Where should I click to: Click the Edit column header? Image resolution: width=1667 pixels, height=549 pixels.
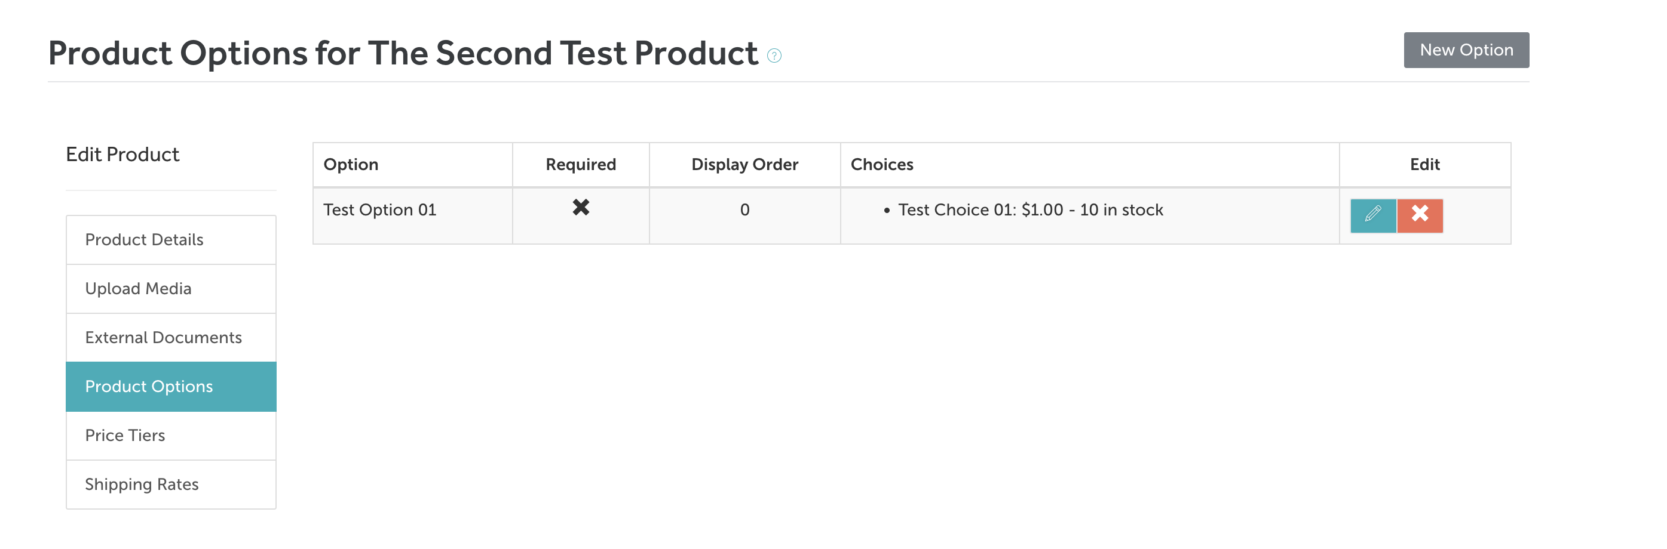(x=1424, y=165)
